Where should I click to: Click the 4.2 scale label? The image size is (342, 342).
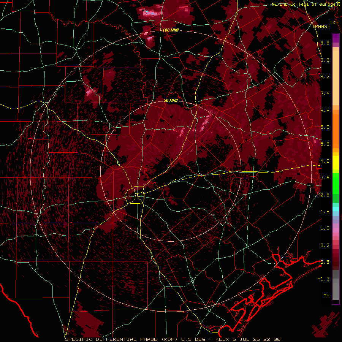pyautogui.click(x=325, y=161)
